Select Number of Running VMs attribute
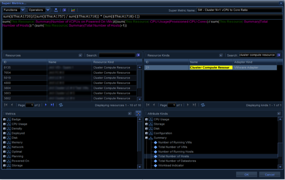Image resolution: width=285 pixels, height=180 pixels. (175, 143)
